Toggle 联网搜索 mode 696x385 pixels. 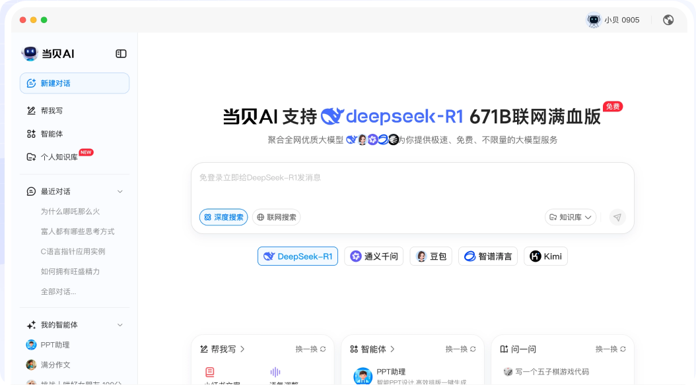277,217
